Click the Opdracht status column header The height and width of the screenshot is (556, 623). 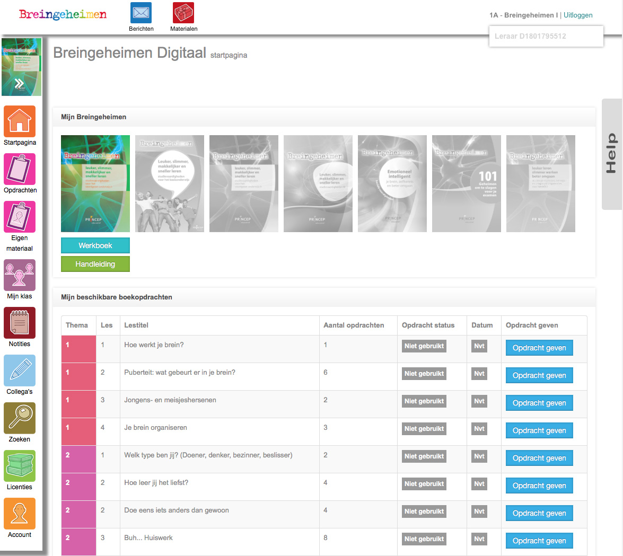click(x=428, y=325)
